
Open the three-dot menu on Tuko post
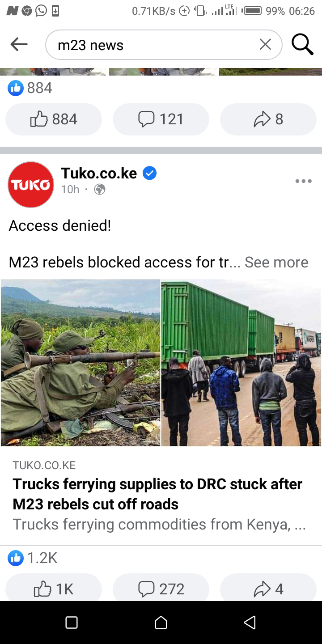303,181
